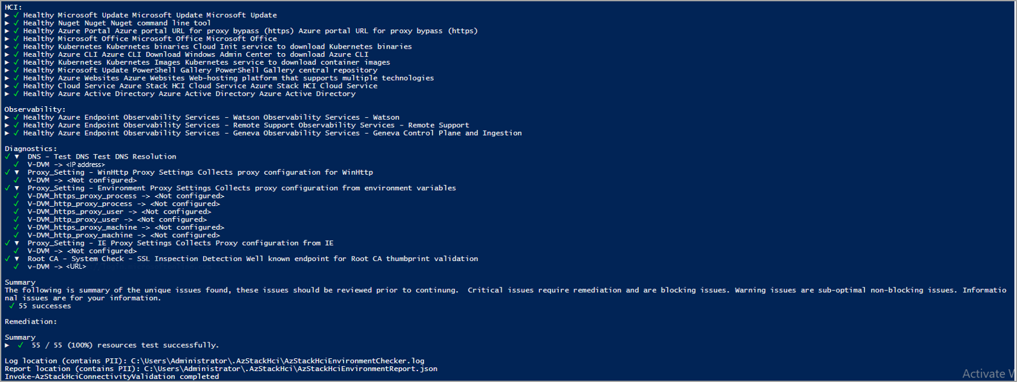Click the green checkmark beside Healthy Nuget
This screenshot has height=382, width=1017.
pos(16,23)
